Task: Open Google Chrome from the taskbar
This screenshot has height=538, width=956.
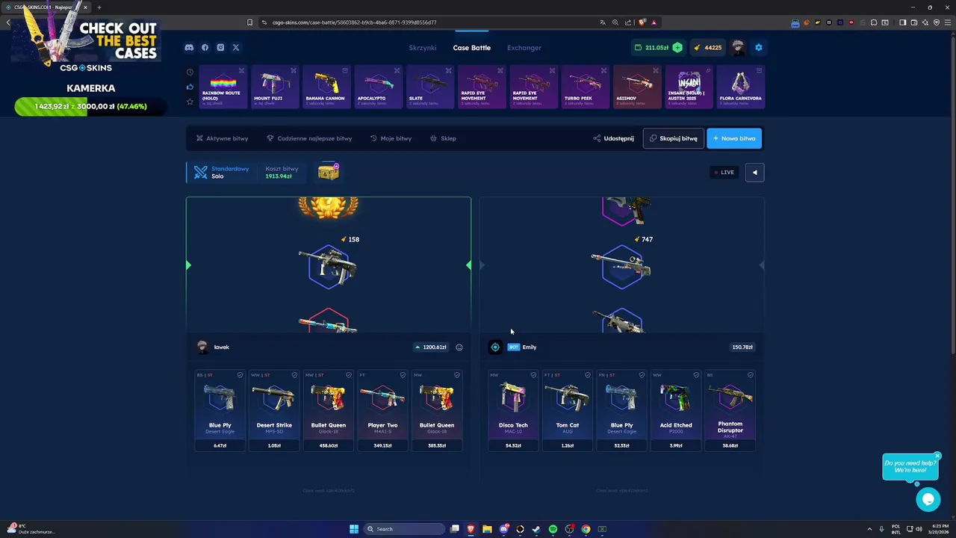Action: pos(586,529)
